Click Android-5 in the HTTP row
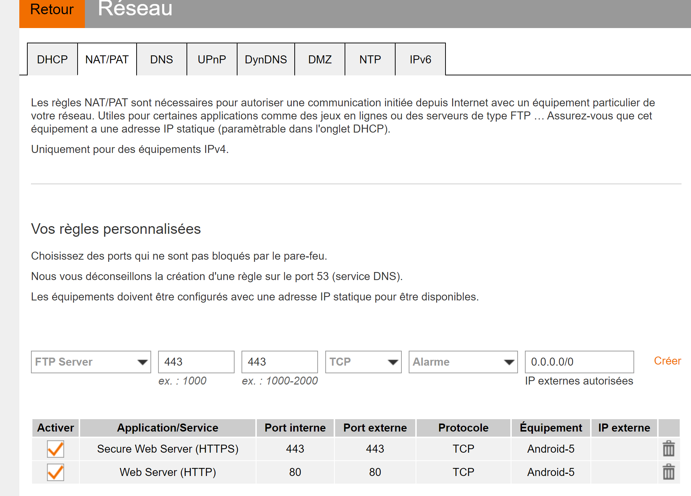Viewport: 691px width, 496px height. pyautogui.click(x=551, y=472)
